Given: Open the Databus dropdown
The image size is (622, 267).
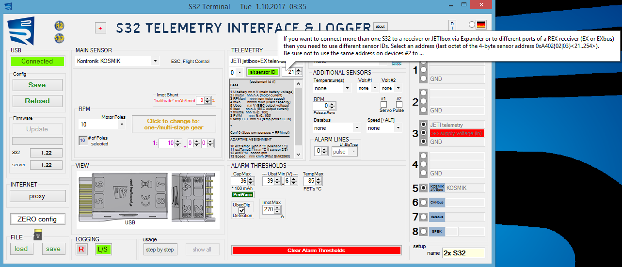Looking at the screenshot, I should pyautogui.click(x=337, y=128).
